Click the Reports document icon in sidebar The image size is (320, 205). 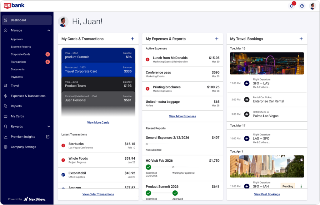coord(6,106)
